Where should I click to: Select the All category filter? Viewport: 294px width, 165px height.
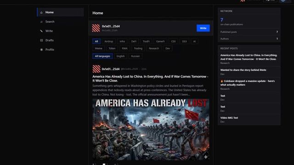pos(96,41)
